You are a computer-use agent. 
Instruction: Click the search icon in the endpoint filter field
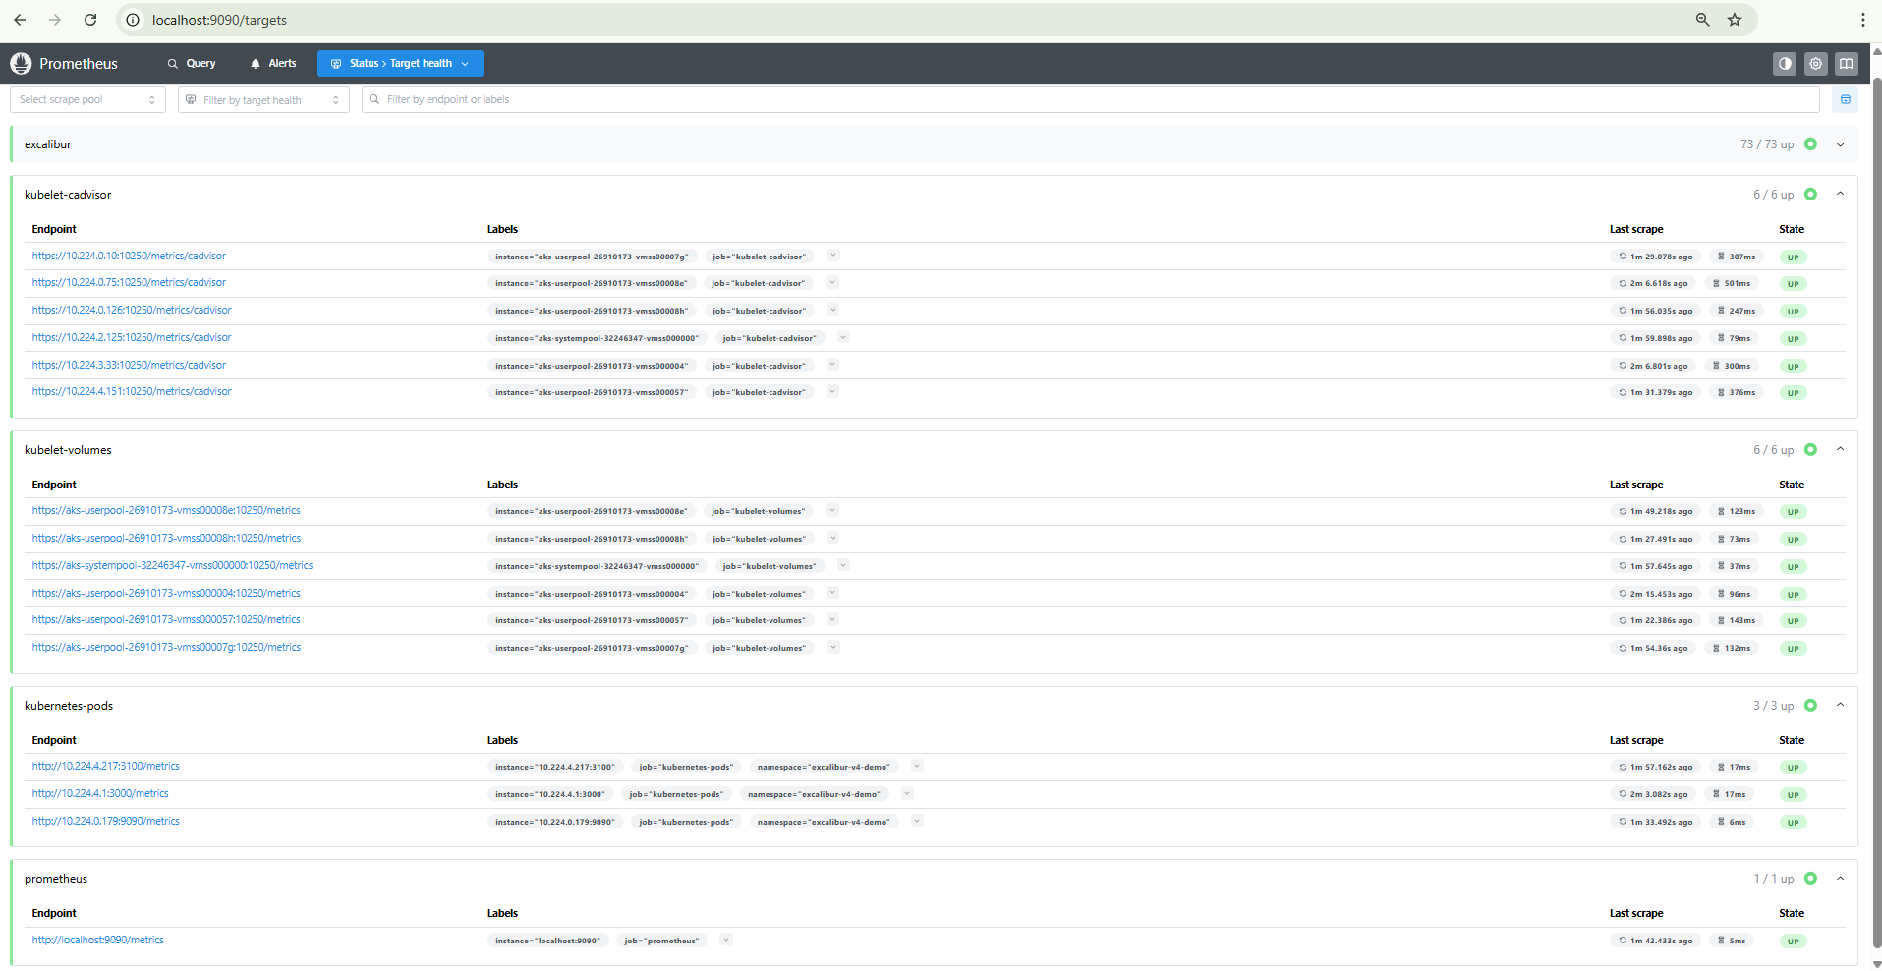(372, 99)
